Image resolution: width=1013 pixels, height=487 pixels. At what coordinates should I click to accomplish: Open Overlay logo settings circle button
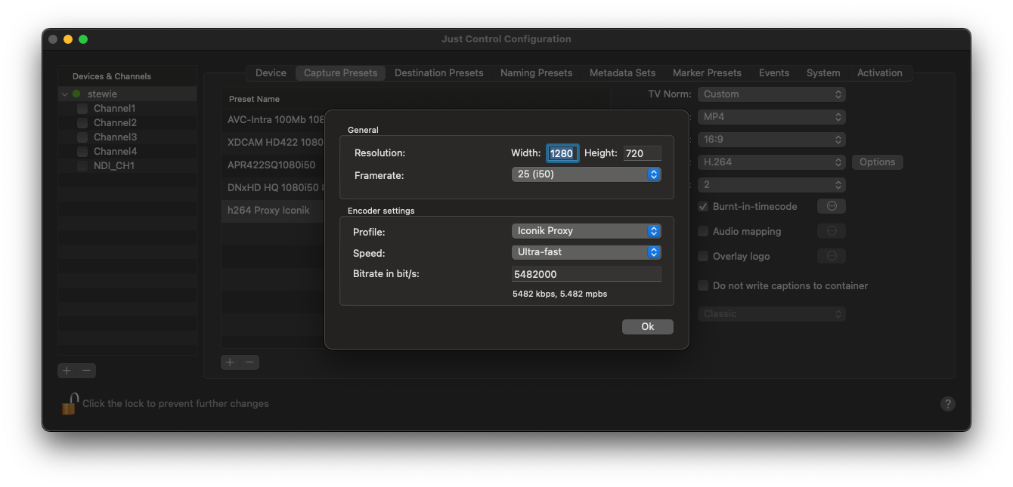[832, 255]
